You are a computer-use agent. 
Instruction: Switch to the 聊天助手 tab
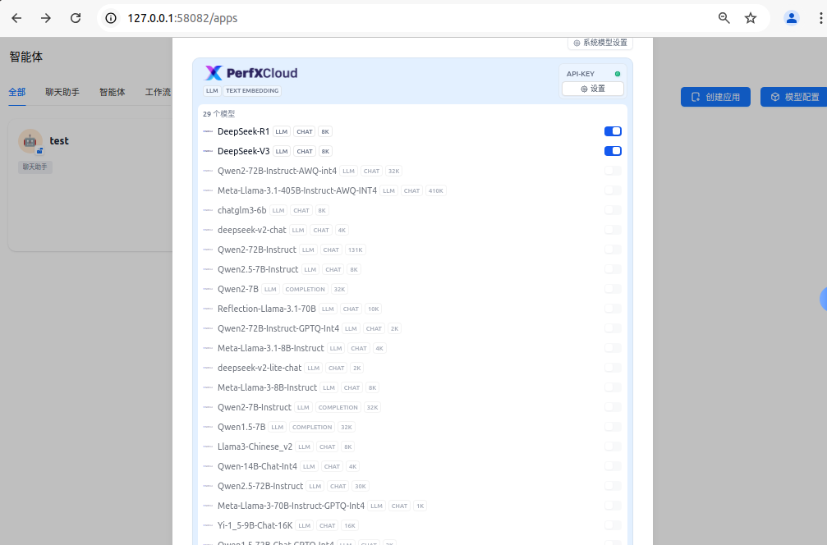(62, 92)
